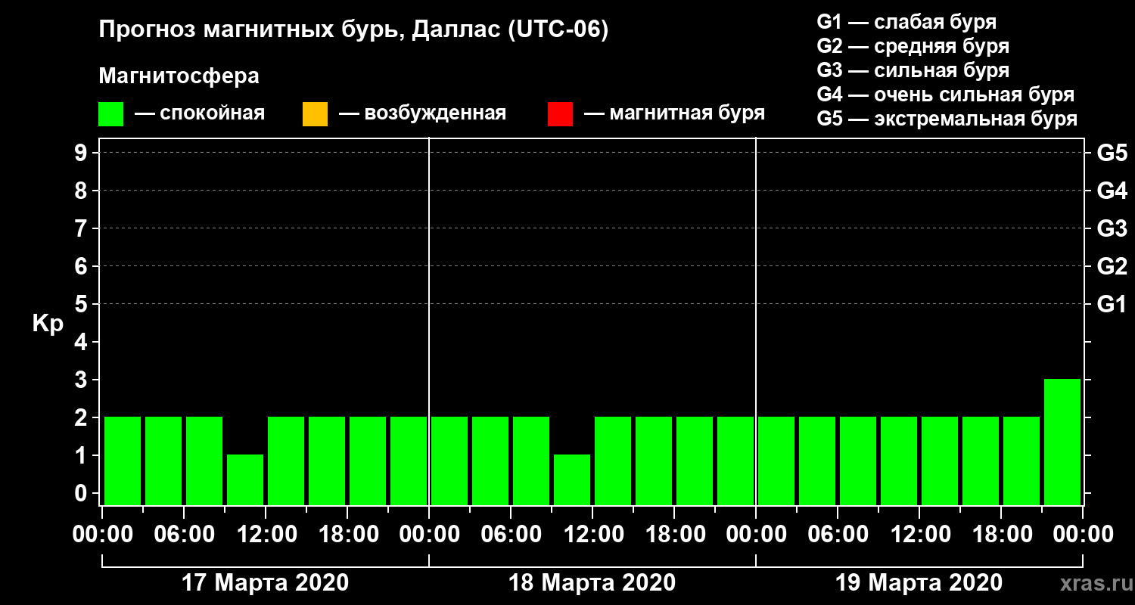Click the '19 Марта 2020' date label

point(919,583)
